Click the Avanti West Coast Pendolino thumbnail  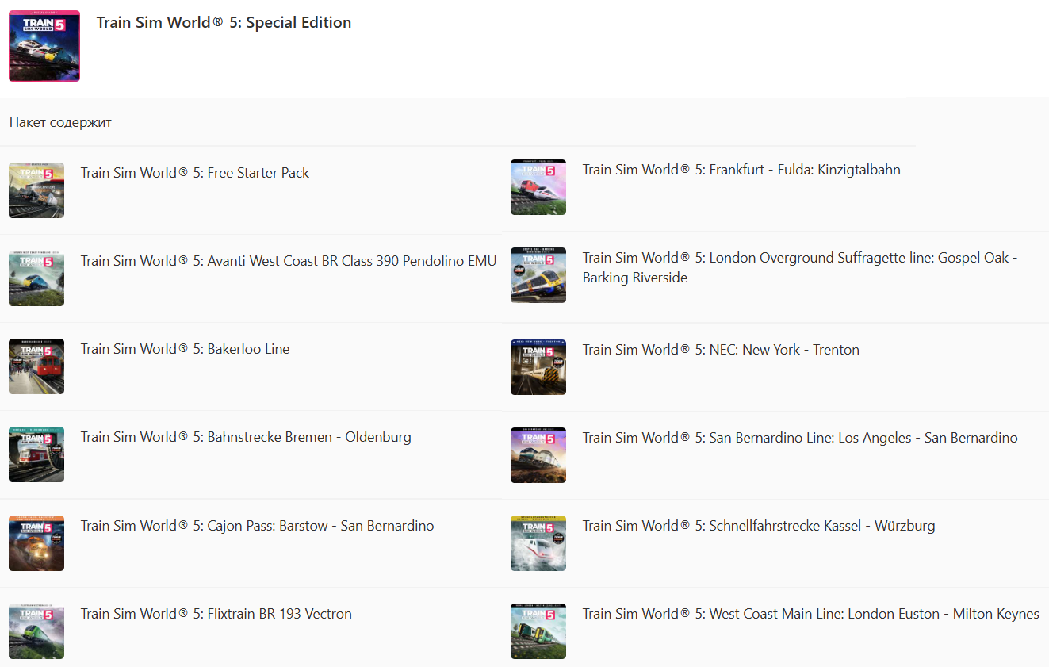point(36,278)
